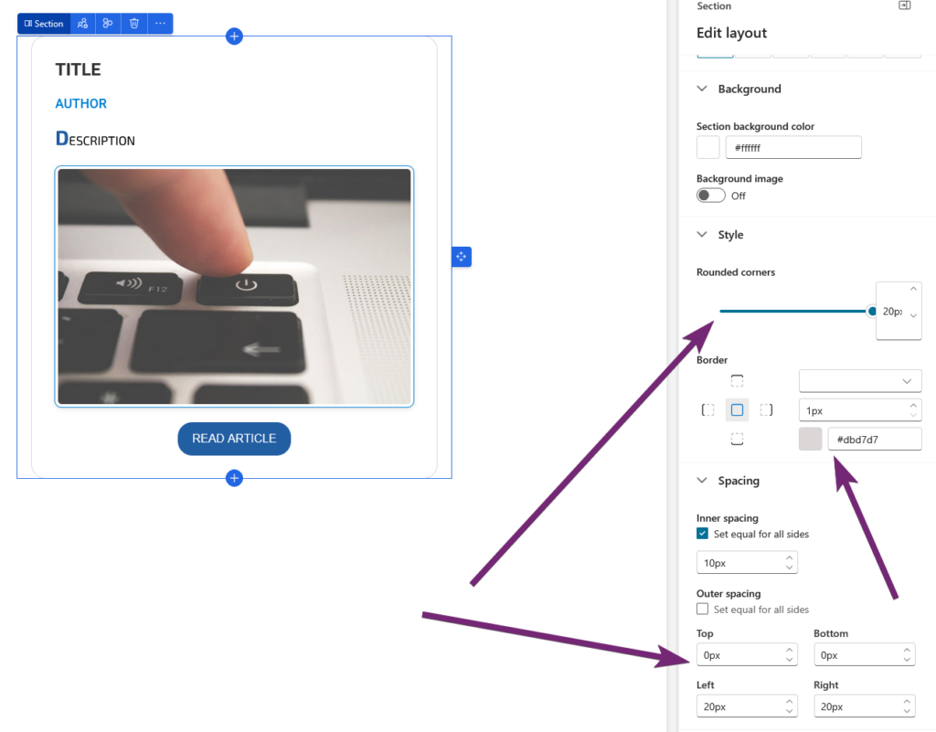Image resolution: width=936 pixels, height=732 pixels.
Task: Toggle the Background image switch
Action: [710, 196]
